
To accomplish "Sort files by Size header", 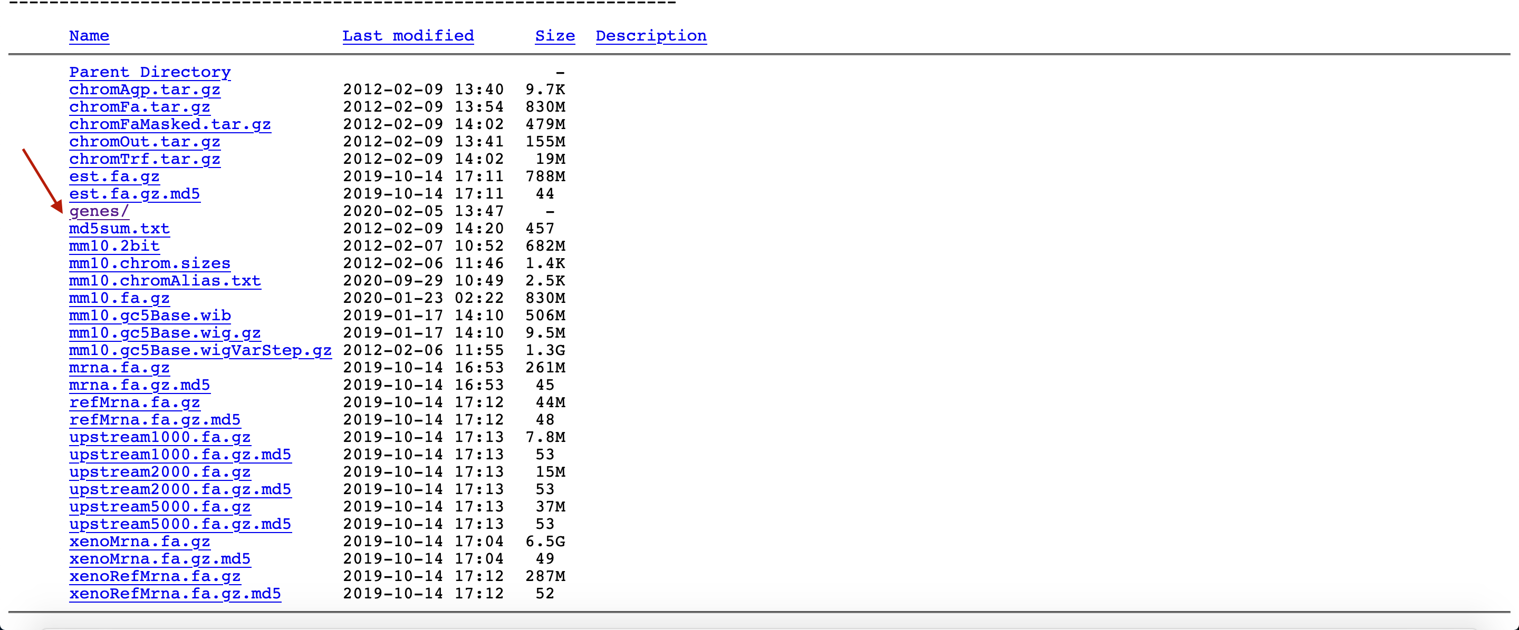I will tap(554, 35).
